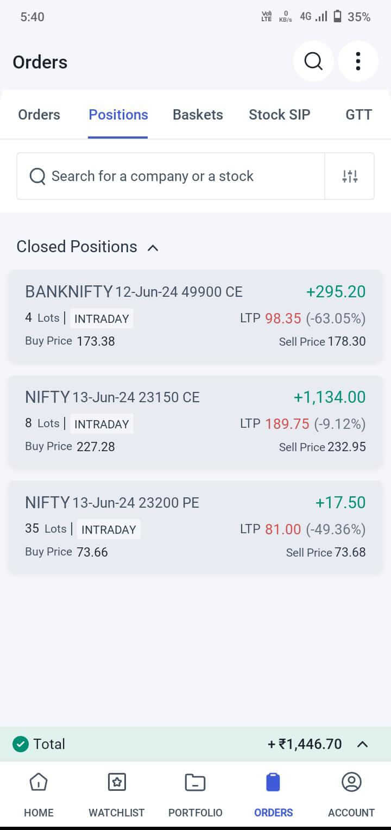Tap the Total ₹1,446.70 amount
The height and width of the screenshot is (830, 391).
pos(305,744)
